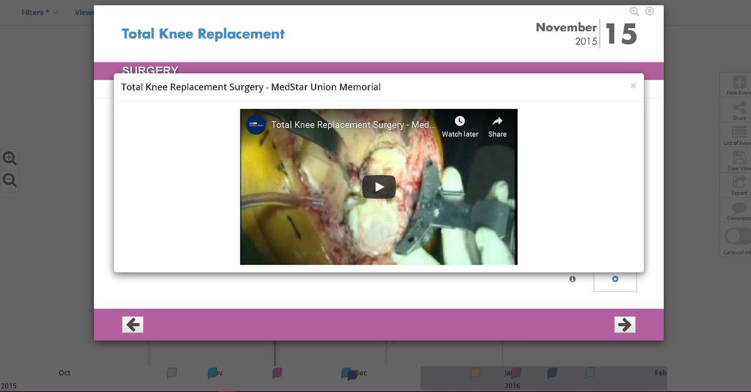751x392 pixels.
Task: Play the Total Knee Replacement video
Action: pyautogui.click(x=379, y=187)
